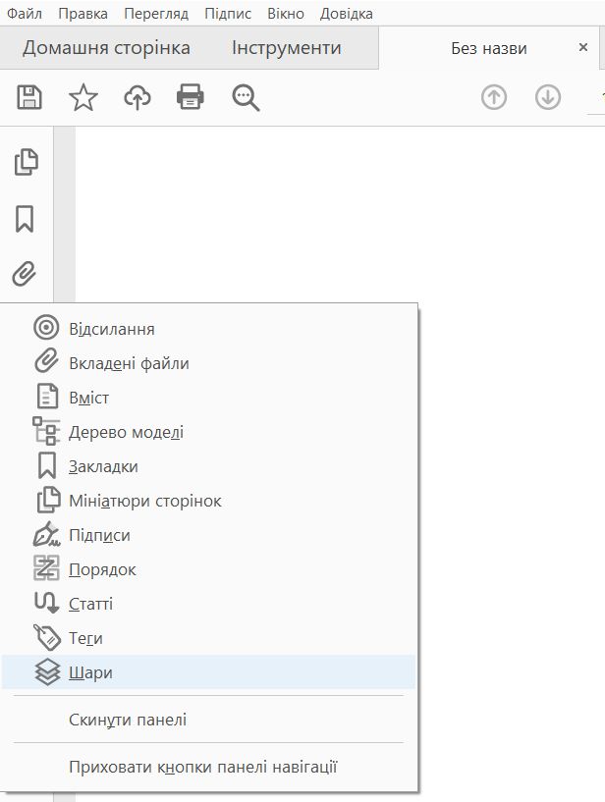
Task: Switch to Домашня сторінка tab
Action: 106,48
